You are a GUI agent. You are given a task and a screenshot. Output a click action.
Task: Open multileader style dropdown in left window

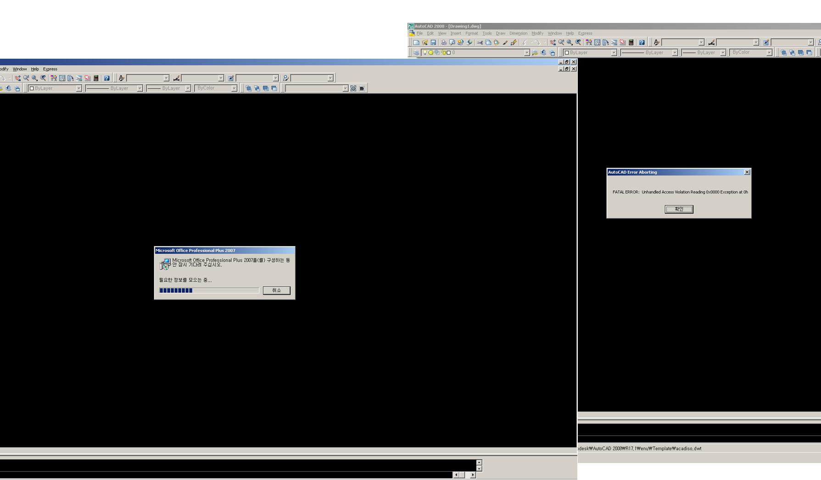click(x=330, y=78)
